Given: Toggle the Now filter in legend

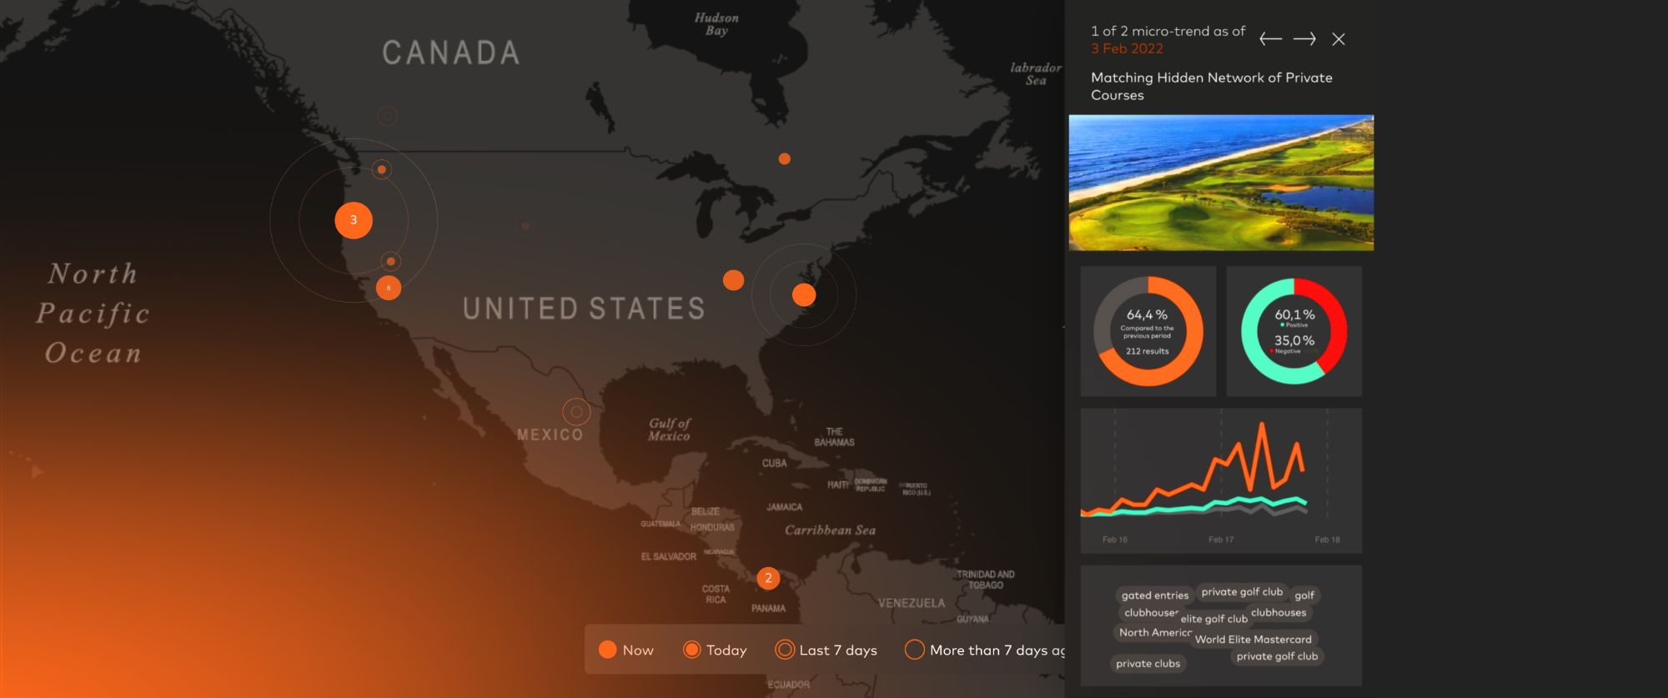Looking at the screenshot, I should click(626, 650).
